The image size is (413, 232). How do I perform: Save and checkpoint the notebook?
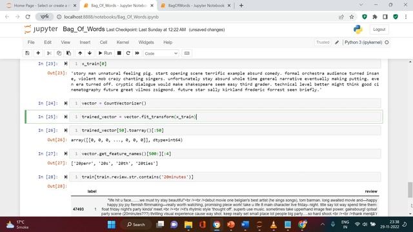pyautogui.click(x=27, y=53)
